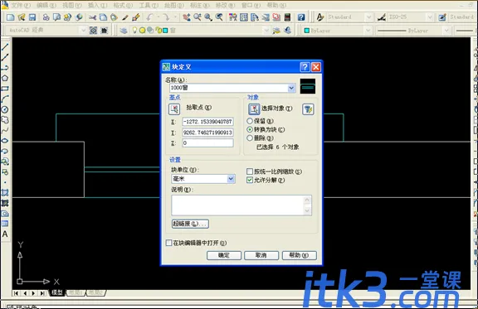Open the AutoCAD 经典 workspace dropdown
This screenshot has height=309, width=478.
tap(83, 31)
